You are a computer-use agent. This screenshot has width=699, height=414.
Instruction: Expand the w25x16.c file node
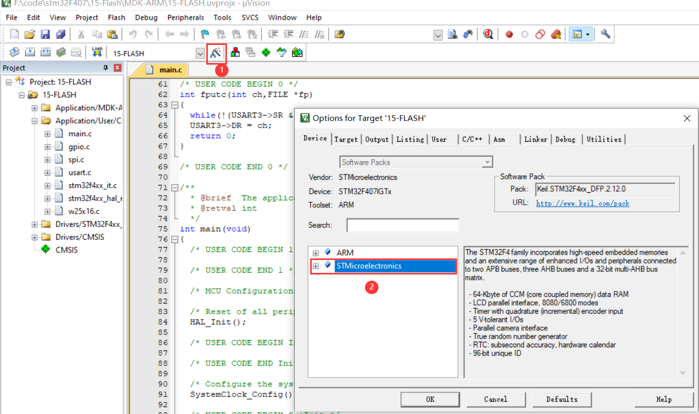coord(48,211)
